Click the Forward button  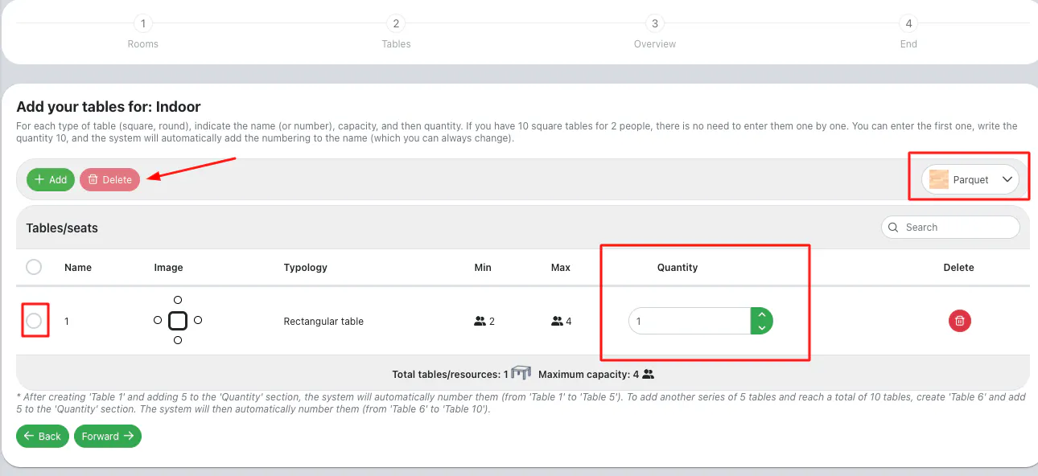coord(108,436)
